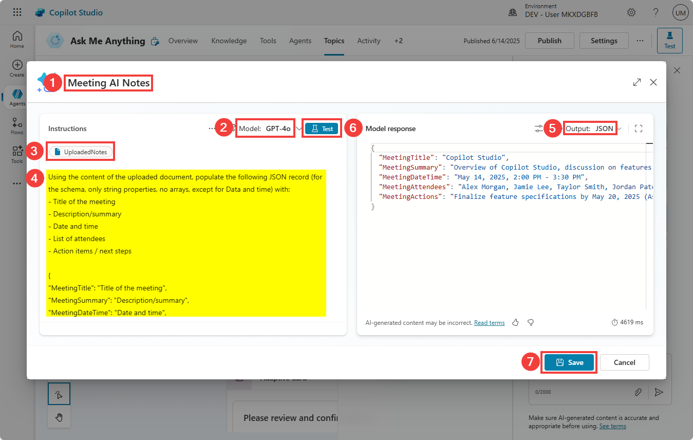The image size is (693, 440).
Task: Open the app launcher waffle icon
Action: (x=17, y=12)
